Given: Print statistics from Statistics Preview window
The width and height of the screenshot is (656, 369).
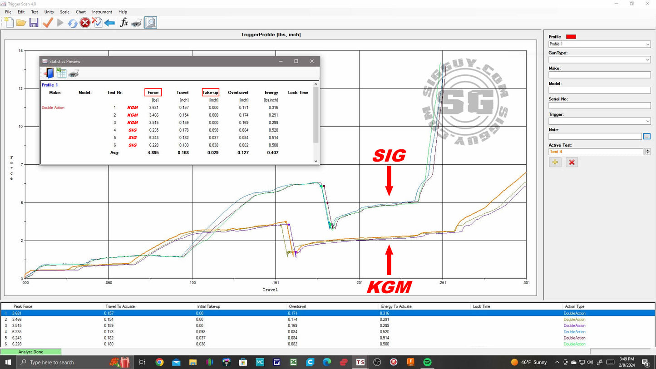Looking at the screenshot, I should 74,73.
